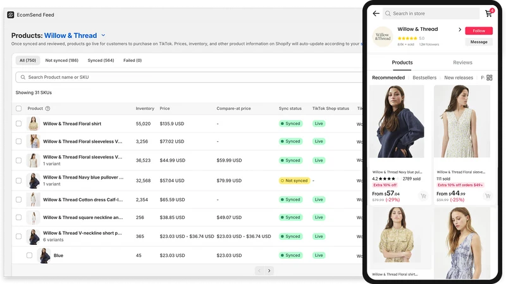The height and width of the screenshot is (284, 506).
Task: Add Floral sleeveless $44.99 to cart icon
Action: click(x=488, y=196)
